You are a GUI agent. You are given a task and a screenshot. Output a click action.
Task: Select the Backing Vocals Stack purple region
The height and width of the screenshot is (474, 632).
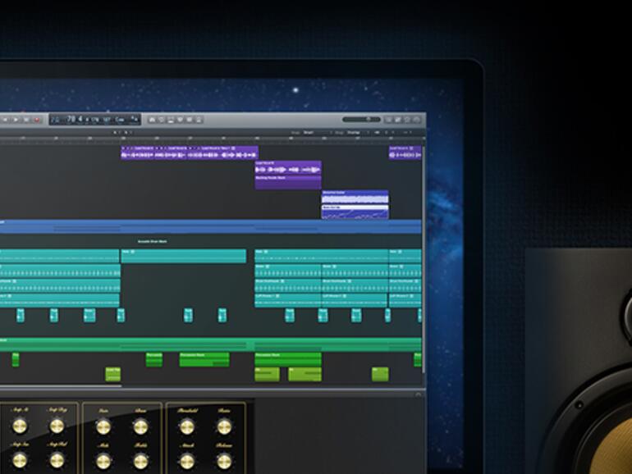point(288,182)
